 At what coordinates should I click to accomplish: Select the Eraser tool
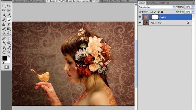coord(4,29)
